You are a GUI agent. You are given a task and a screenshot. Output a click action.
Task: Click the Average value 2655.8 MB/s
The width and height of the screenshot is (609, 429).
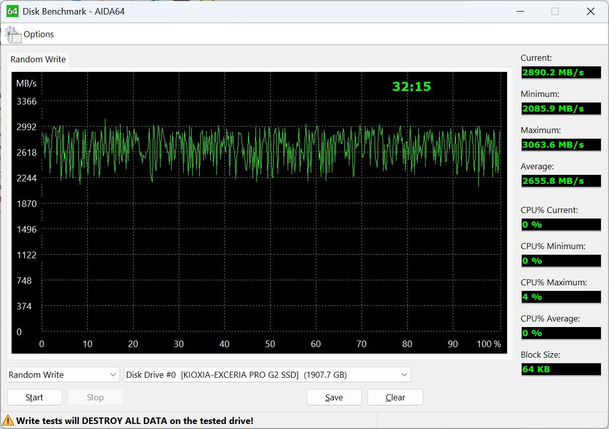pos(561,181)
